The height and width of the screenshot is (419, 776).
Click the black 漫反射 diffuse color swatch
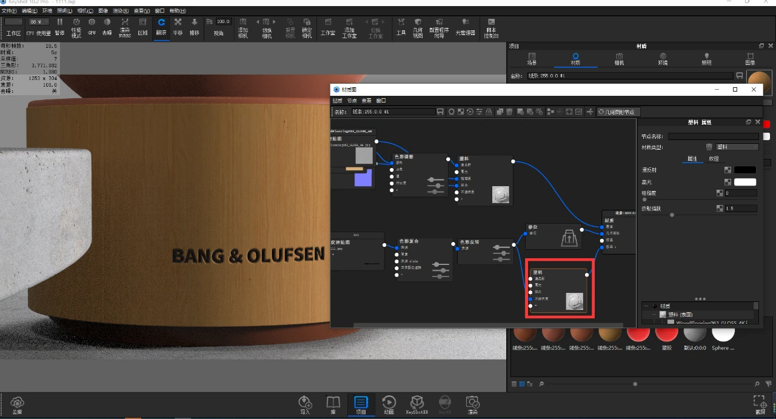(x=745, y=170)
